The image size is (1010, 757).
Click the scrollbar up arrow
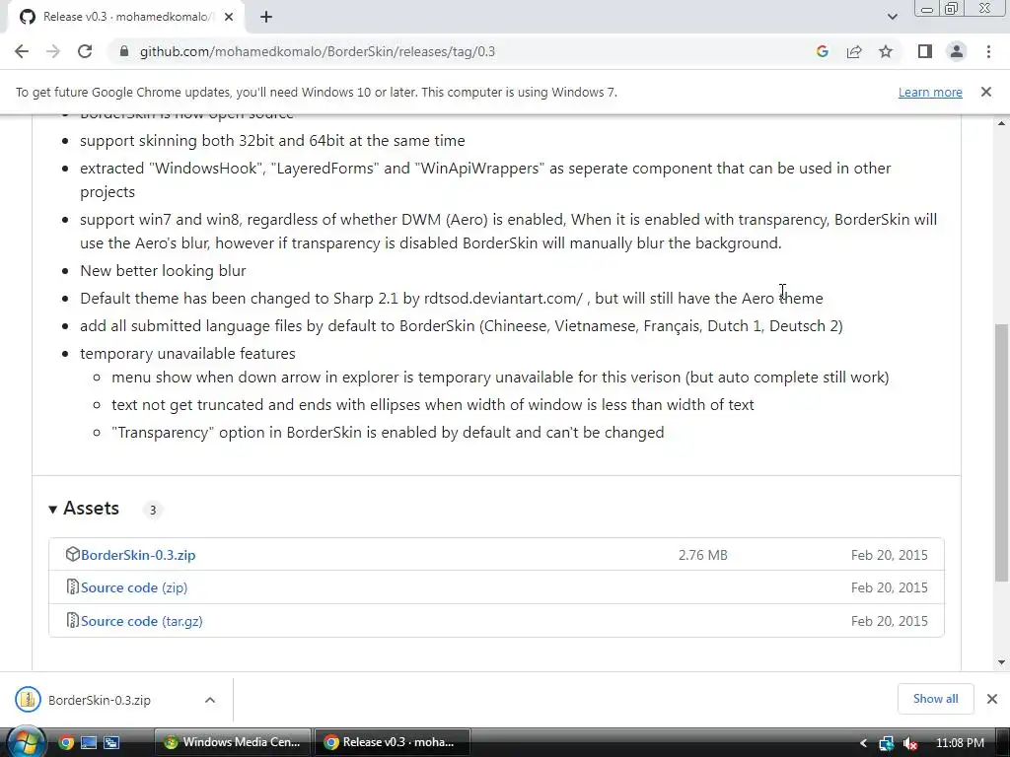point(1002,123)
